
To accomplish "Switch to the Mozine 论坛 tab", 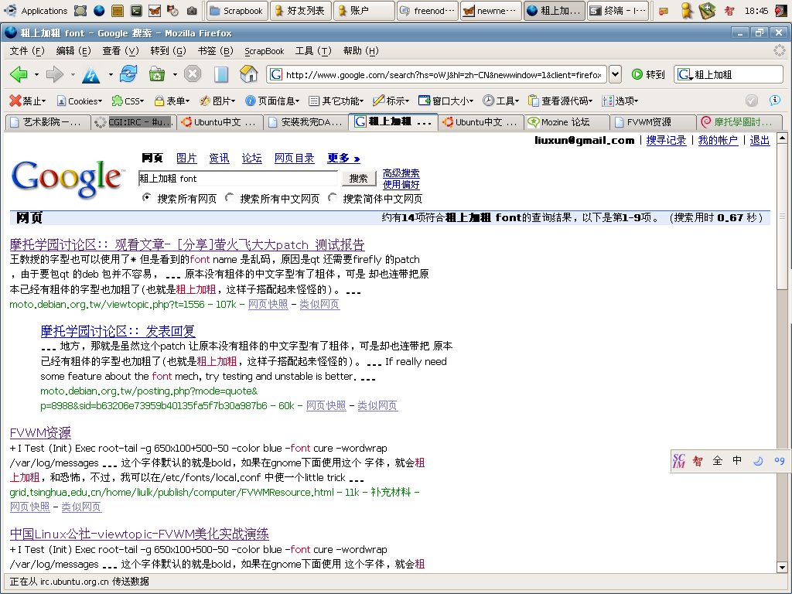I will tap(567, 122).
